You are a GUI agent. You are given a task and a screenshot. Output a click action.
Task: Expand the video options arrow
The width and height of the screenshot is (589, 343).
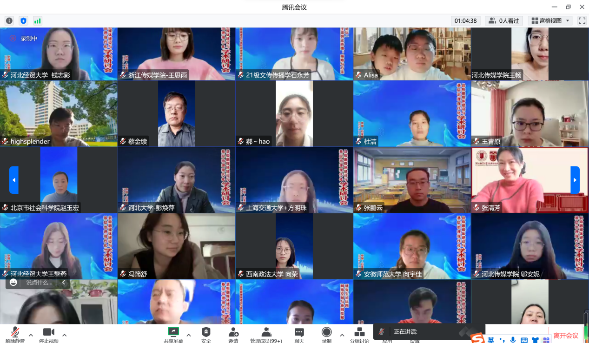point(64,335)
